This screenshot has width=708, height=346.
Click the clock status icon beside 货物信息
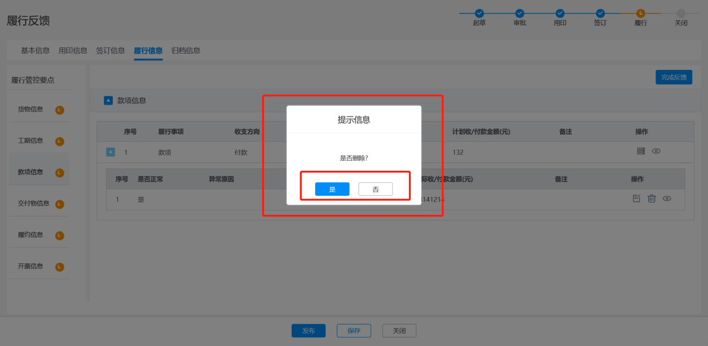(60, 110)
